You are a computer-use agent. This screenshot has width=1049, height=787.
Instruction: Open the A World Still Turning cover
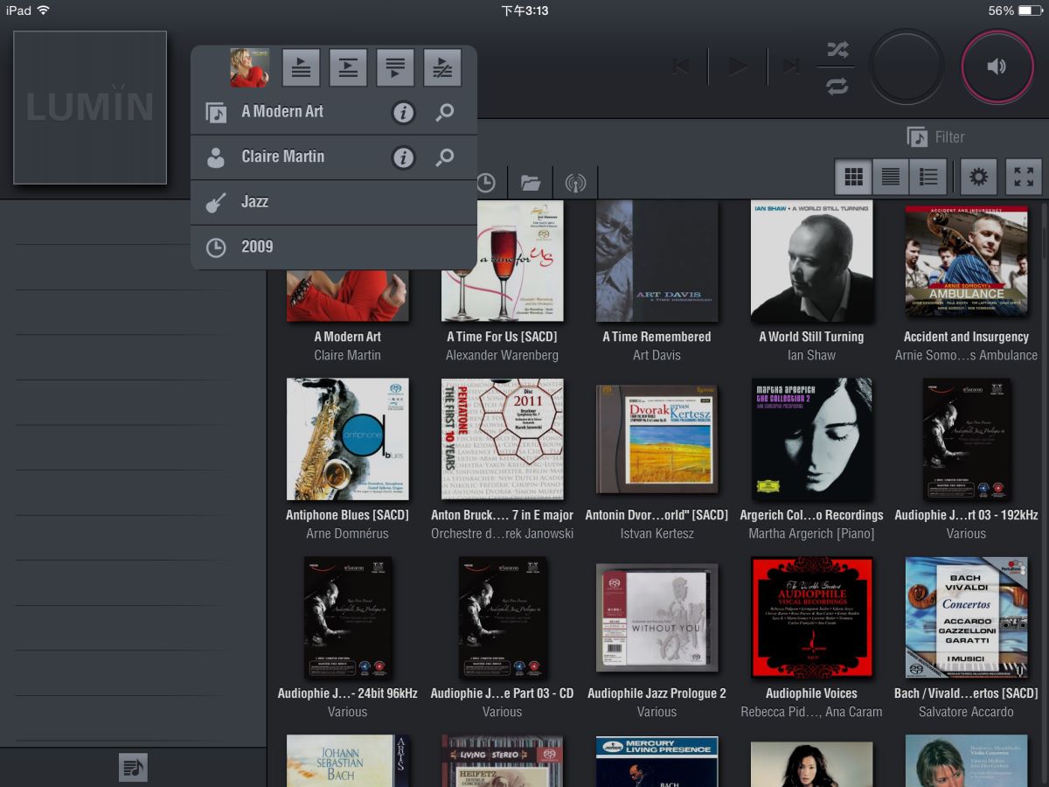tap(811, 261)
